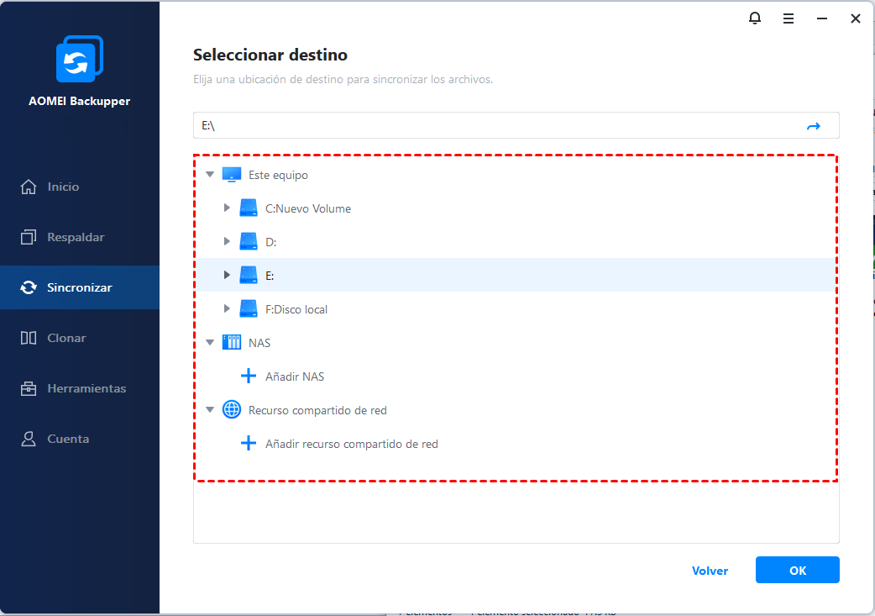Open the hamburger menu icon
Viewport: 875px width, 616px height.
click(789, 18)
